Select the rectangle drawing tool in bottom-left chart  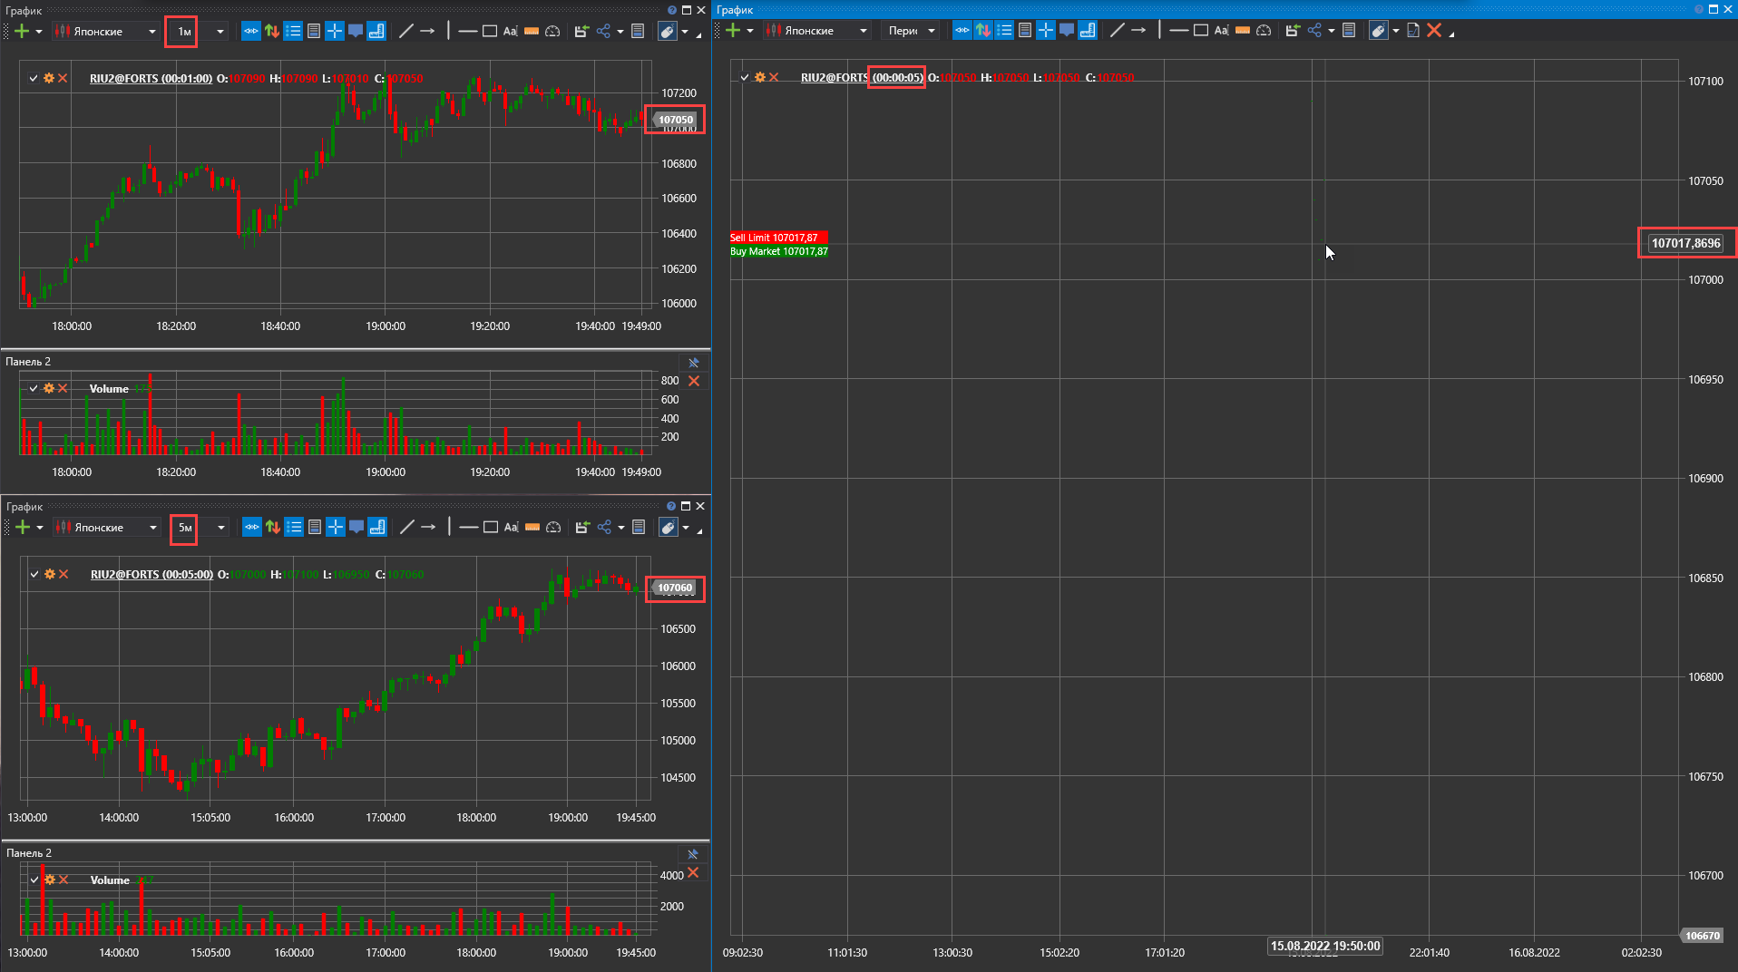click(x=491, y=528)
